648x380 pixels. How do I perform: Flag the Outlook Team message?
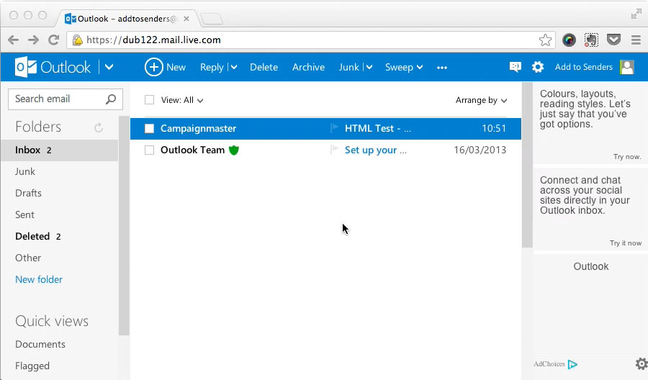click(334, 150)
